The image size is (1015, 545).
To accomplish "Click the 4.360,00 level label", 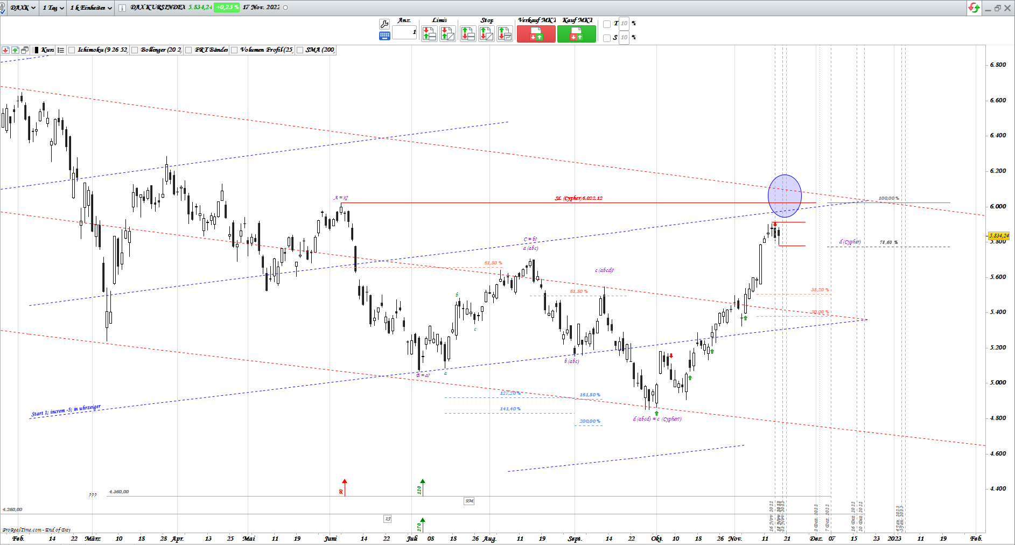I will point(118,492).
